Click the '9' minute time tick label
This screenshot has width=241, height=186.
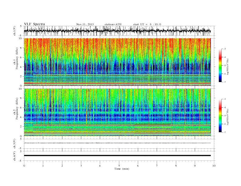pos(195,166)
